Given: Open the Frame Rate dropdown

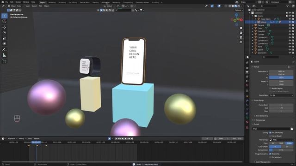Looking at the screenshot, I should point(281,95).
